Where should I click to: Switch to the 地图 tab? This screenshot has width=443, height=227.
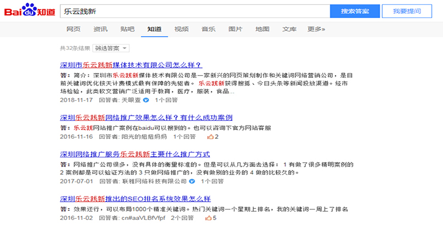262,29
